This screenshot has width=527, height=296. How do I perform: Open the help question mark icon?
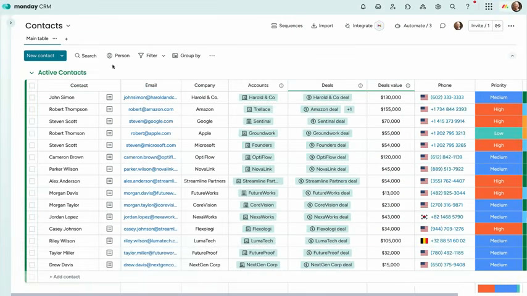tap(468, 6)
